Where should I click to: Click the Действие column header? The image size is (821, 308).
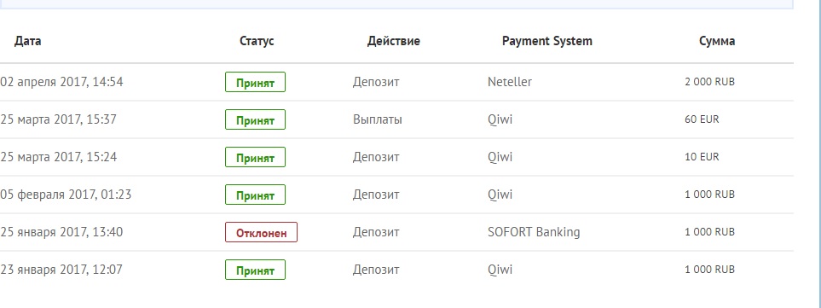[x=393, y=41]
